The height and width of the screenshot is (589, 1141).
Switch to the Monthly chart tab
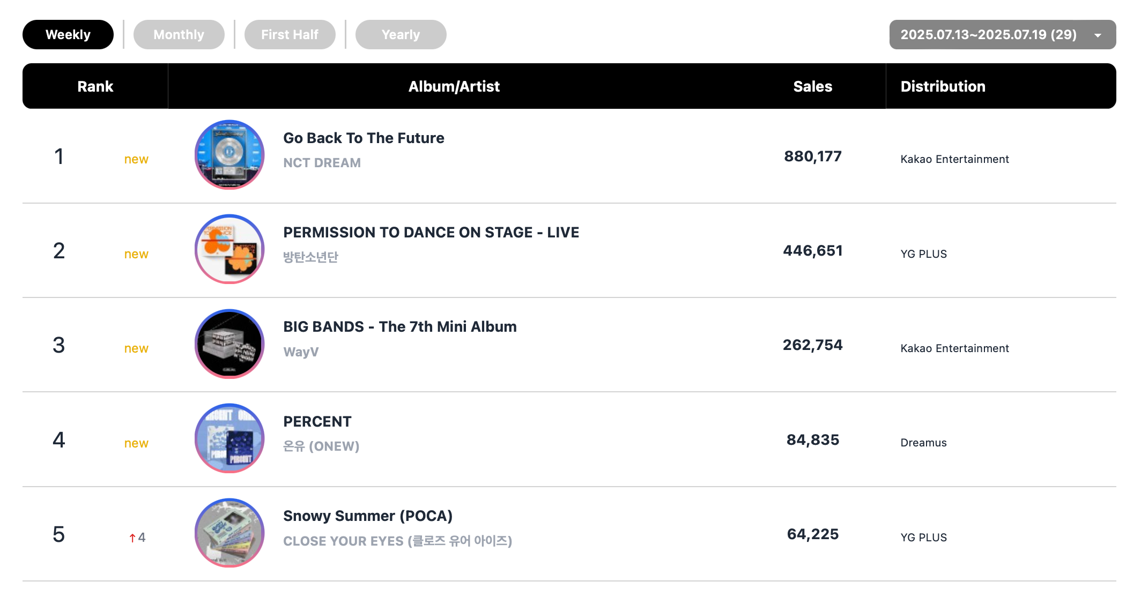pyautogui.click(x=179, y=35)
